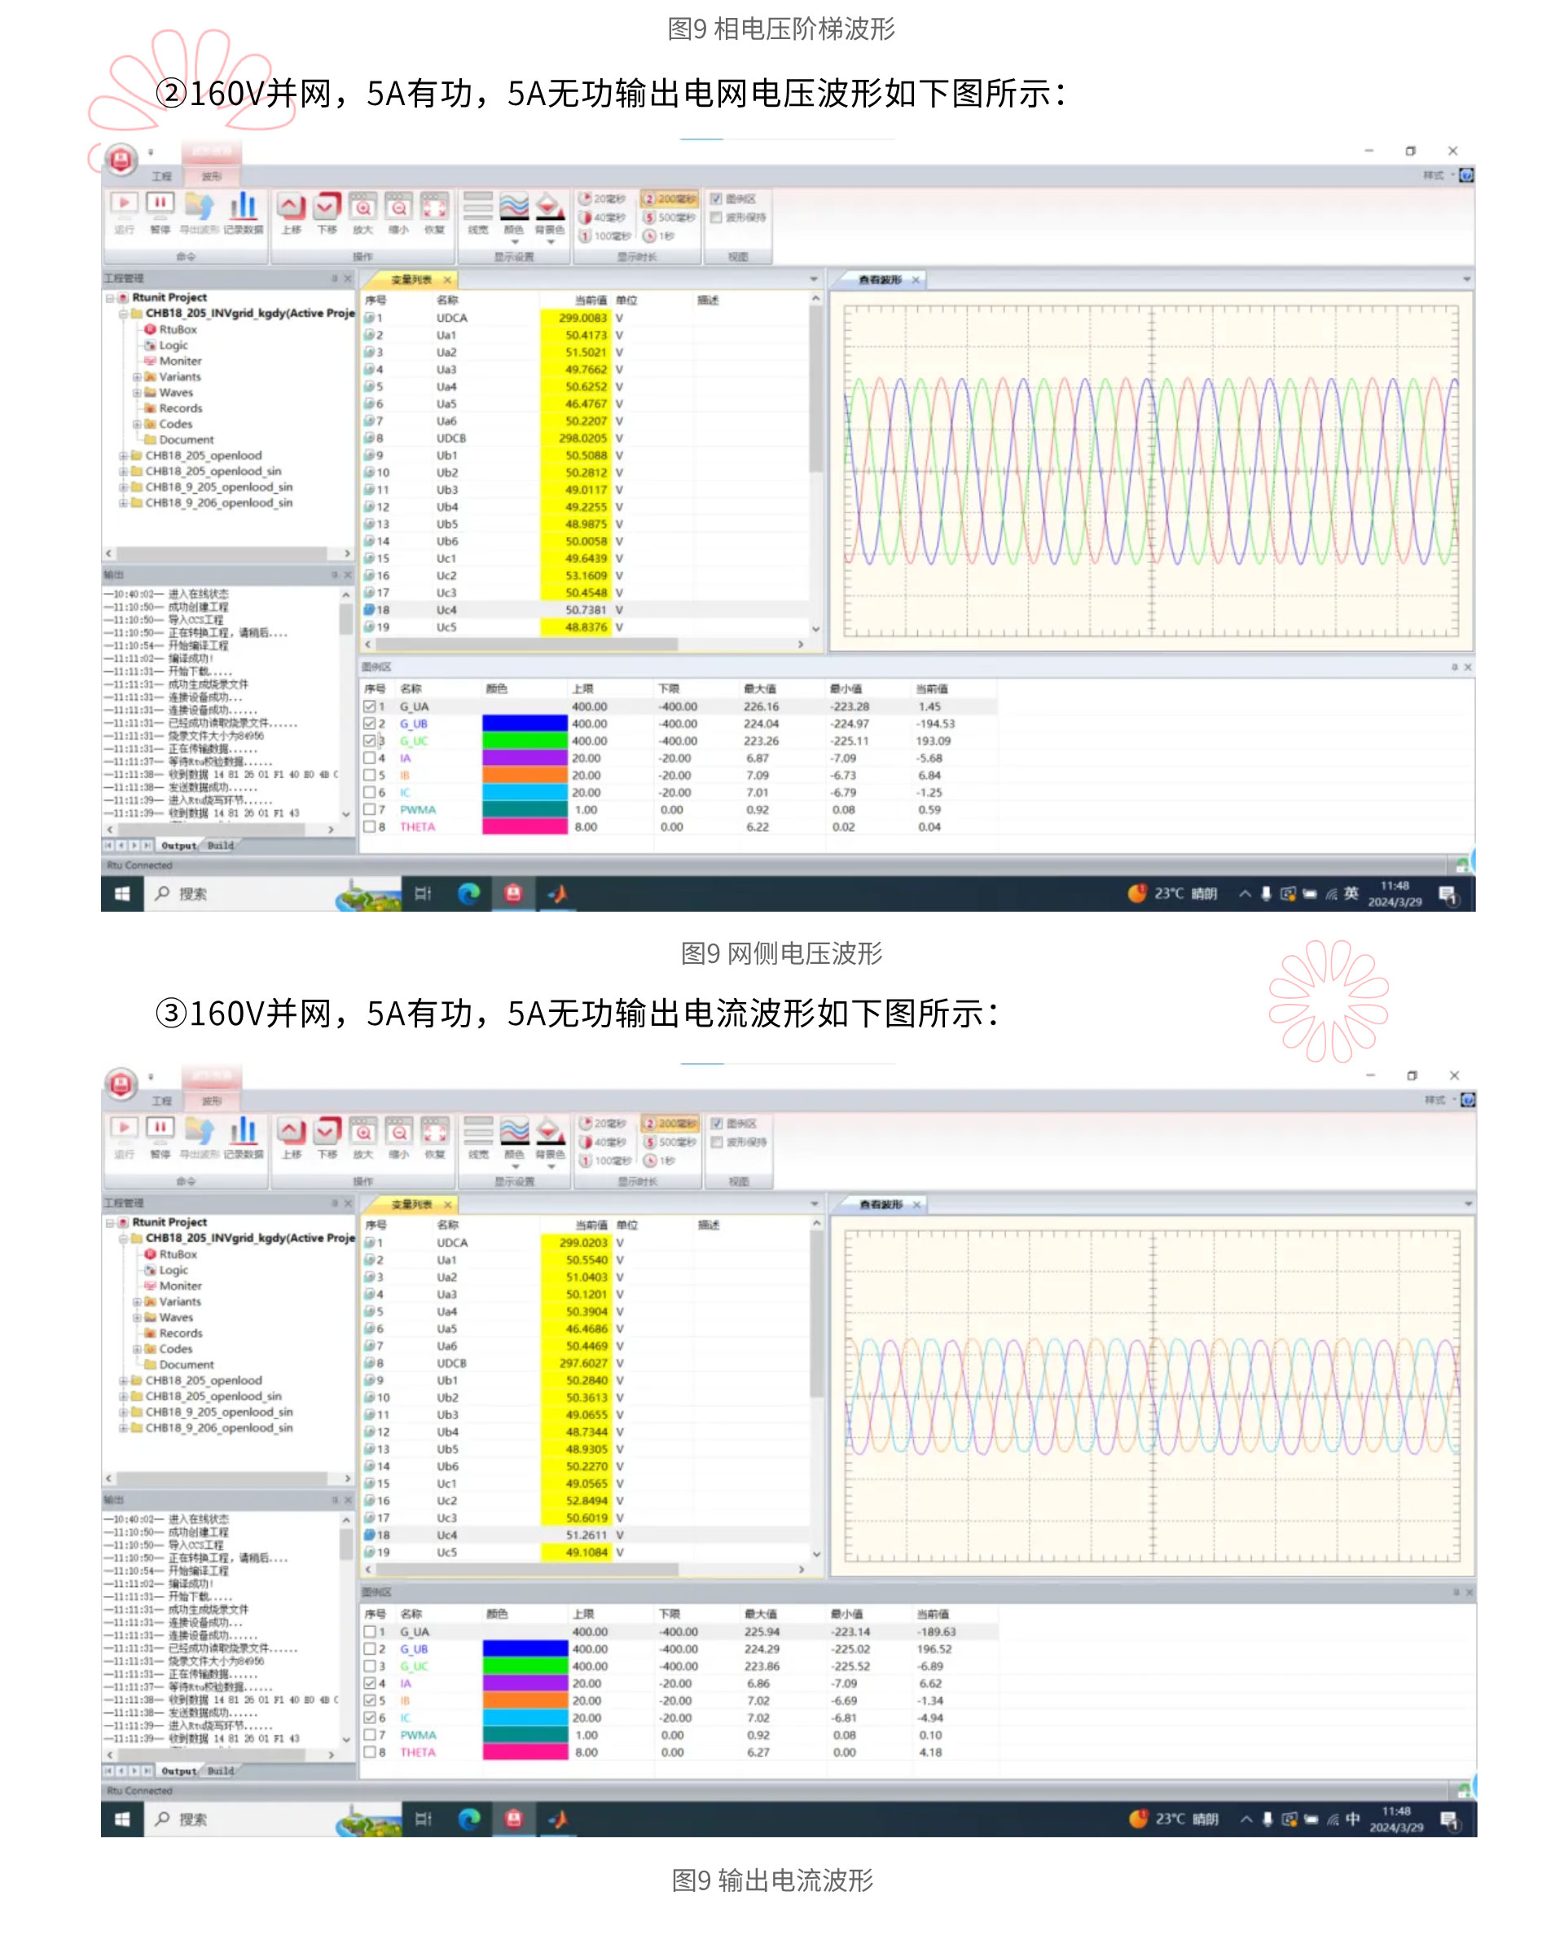Screen dimensions: 1564x1944
Task: Click 记录数据 bar-chart icon in upper window
Action: click(x=244, y=208)
